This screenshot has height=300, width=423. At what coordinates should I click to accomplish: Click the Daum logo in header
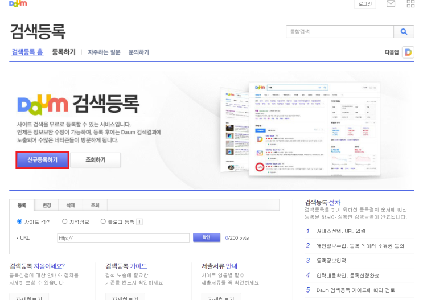(18, 3)
